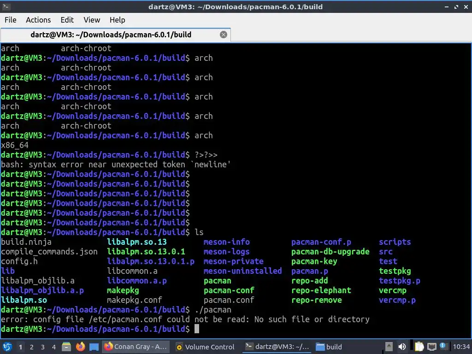Open the File menu
The width and height of the screenshot is (472, 354).
click(11, 20)
